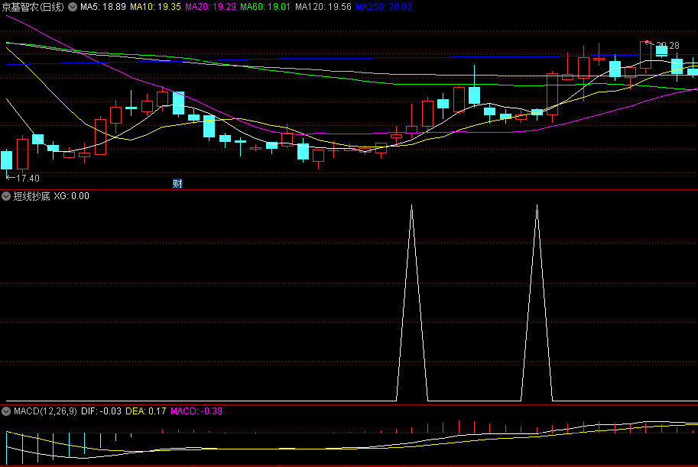698x467 pixels.
Task: Open the 财 financial marker icon
Action: click(x=177, y=183)
